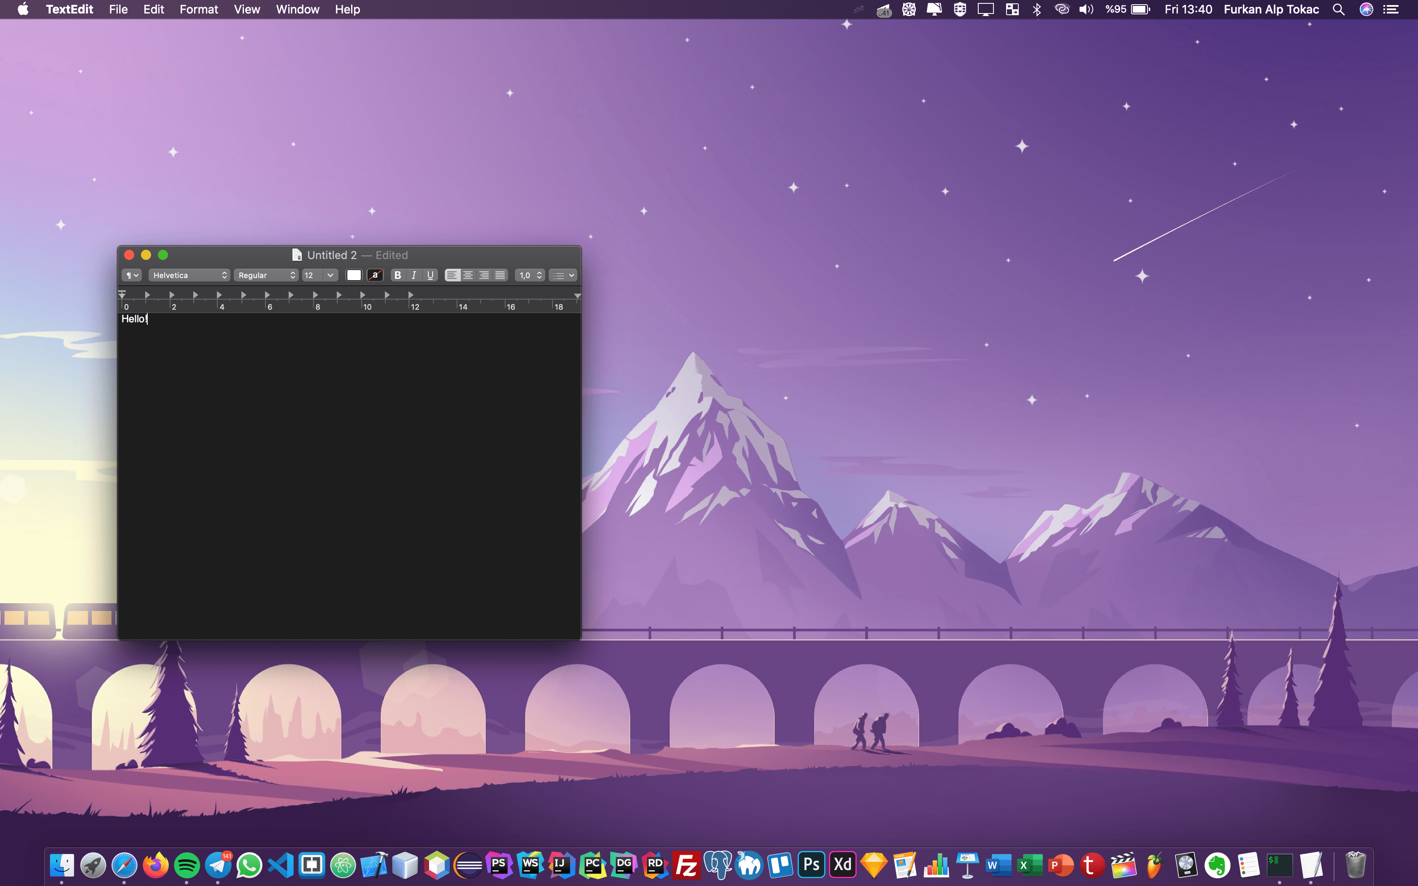This screenshot has height=886, width=1418.
Task: Open the Helvetica font family dropdown
Action: 189,276
